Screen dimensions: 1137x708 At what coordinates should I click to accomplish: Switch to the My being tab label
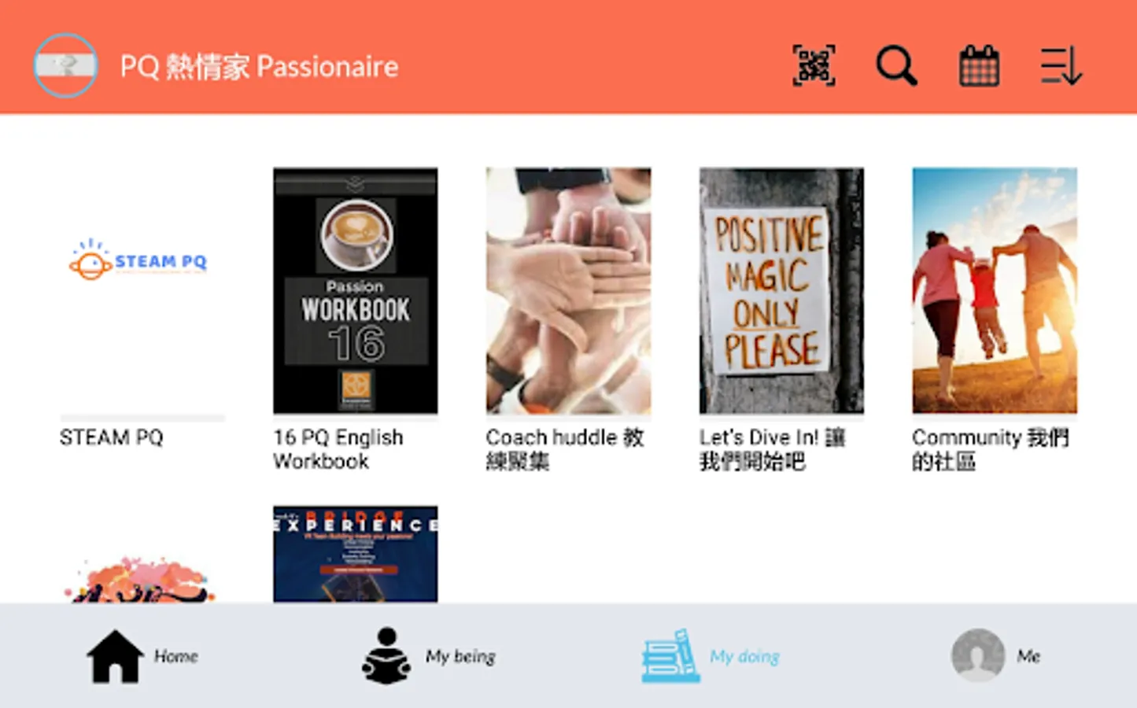(x=460, y=656)
